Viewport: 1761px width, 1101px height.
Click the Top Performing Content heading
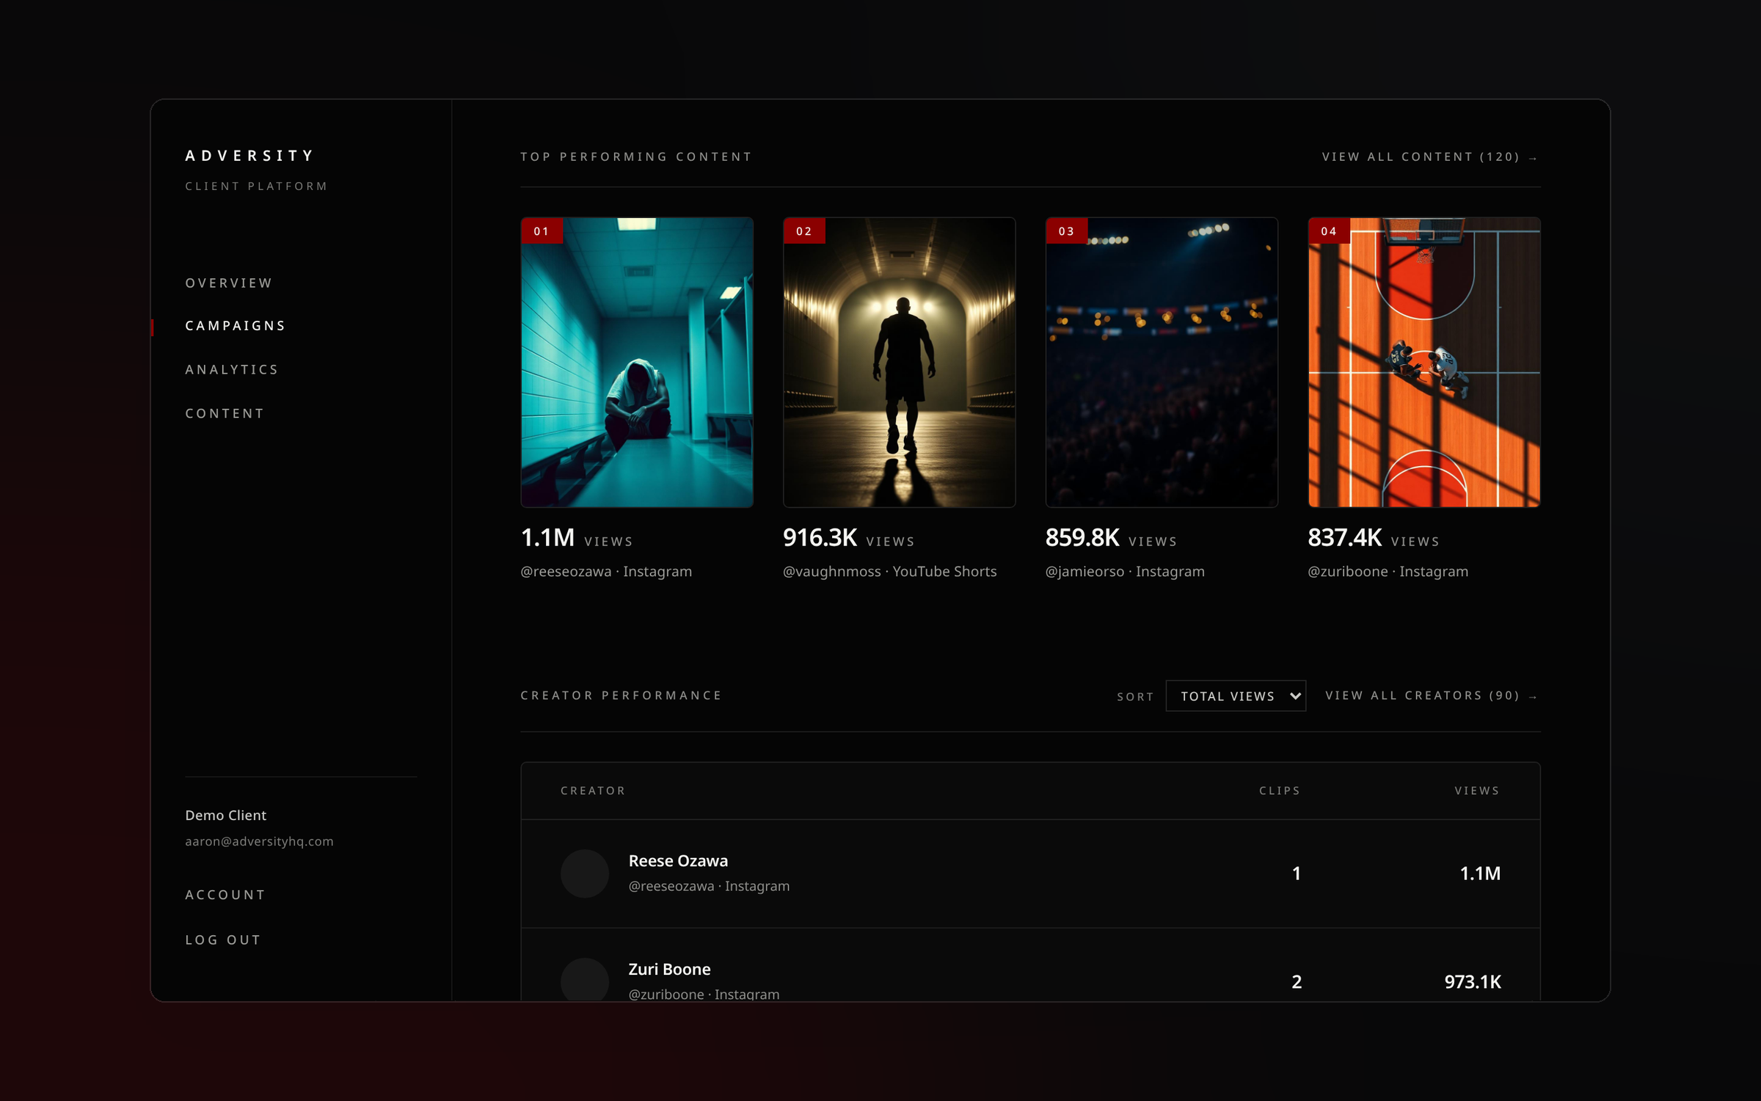click(x=636, y=156)
